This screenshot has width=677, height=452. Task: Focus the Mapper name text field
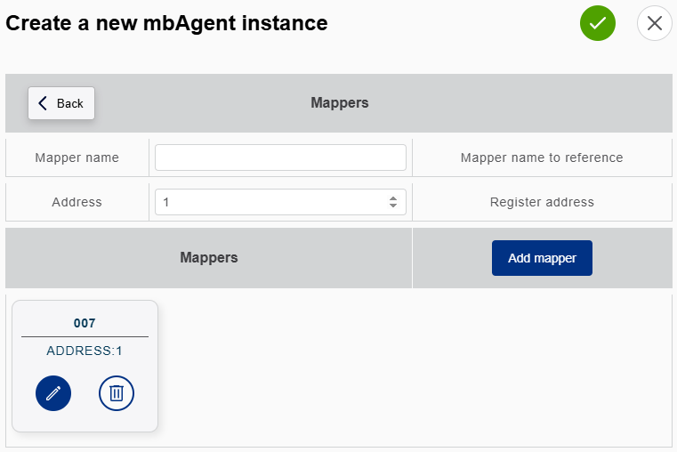[x=280, y=157]
